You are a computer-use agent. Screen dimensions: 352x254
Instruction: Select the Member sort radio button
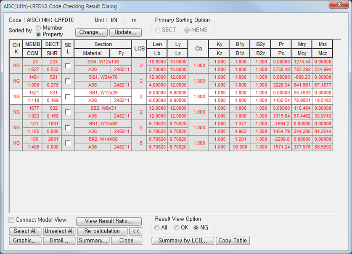click(x=39, y=28)
